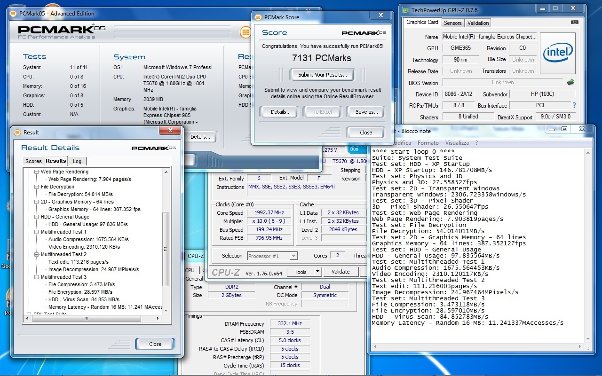Click the GPU-Z Name field value
602x376 pixels.
489,37
